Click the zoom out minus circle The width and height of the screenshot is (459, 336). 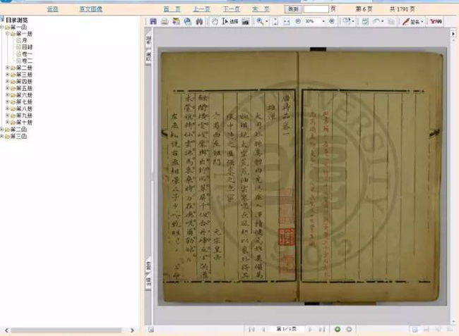coord(298,21)
